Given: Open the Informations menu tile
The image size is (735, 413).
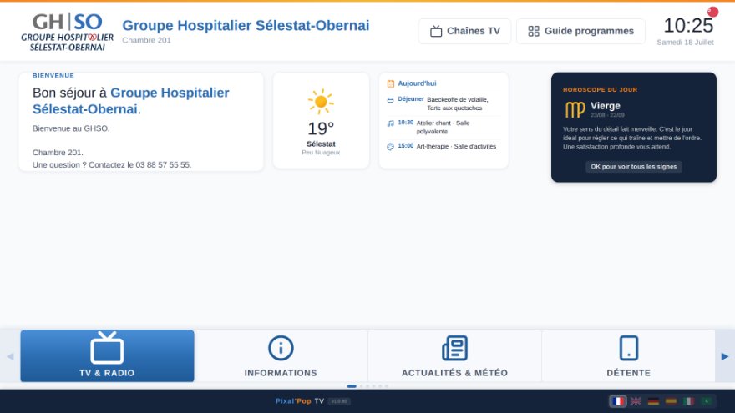Looking at the screenshot, I should [x=281, y=355].
